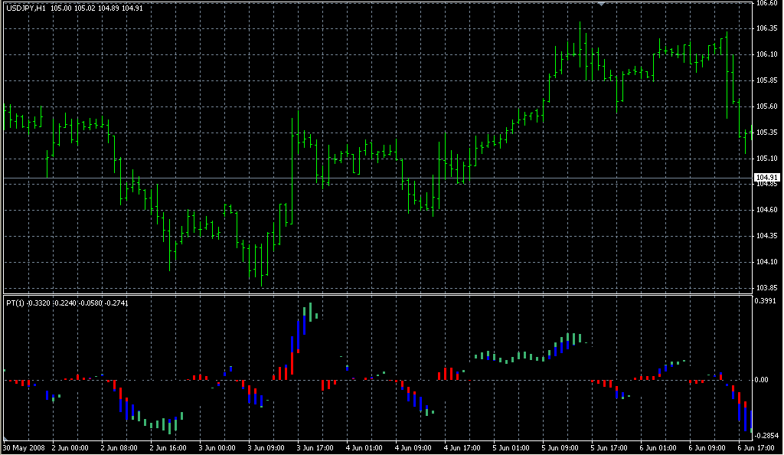Select the 30 May 2008 date label
Viewport: 784px width, 455px height.
click(23, 447)
